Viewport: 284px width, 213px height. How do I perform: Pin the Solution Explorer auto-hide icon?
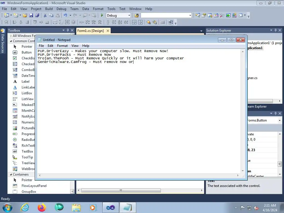275,30
